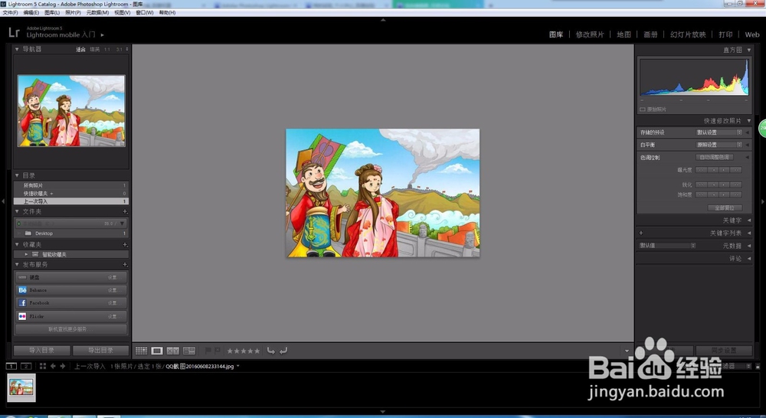Add a new collection with plus icon
766x418 pixels.
point(125,244)
